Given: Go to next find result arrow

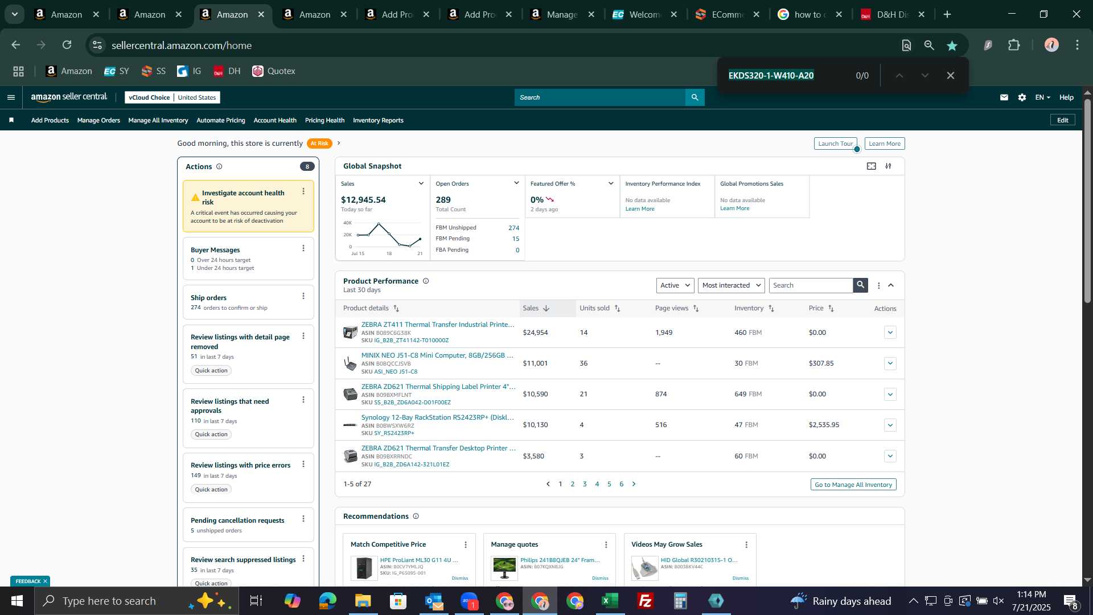Looking at the screenshot, I should click(925, 76).
